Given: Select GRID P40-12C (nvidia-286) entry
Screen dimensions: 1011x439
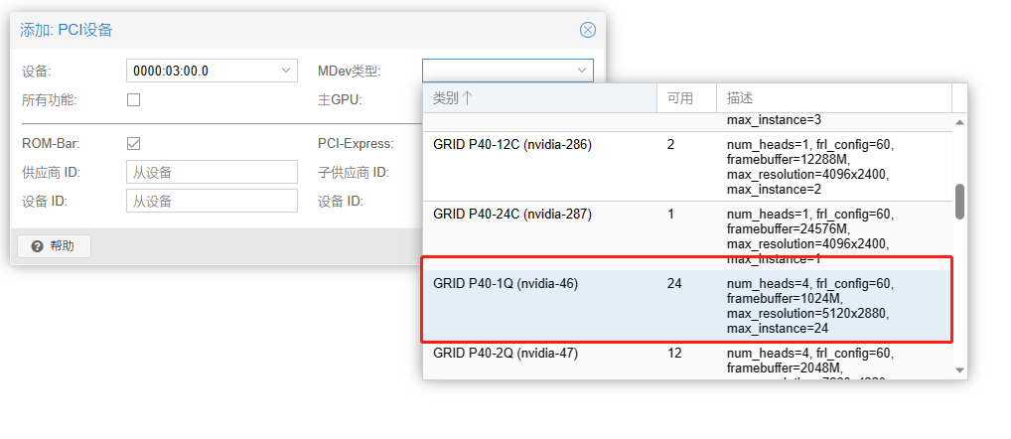Looking at the screenshot, I should (x=512, y=144).
